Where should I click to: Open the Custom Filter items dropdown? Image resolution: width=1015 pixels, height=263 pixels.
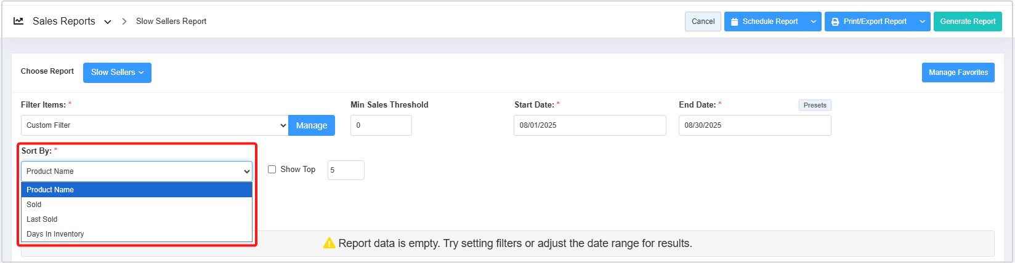coord(155,125)
